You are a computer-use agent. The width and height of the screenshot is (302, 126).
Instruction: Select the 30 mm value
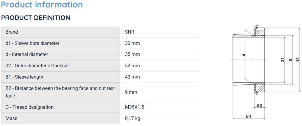click(x=132, y=43)
